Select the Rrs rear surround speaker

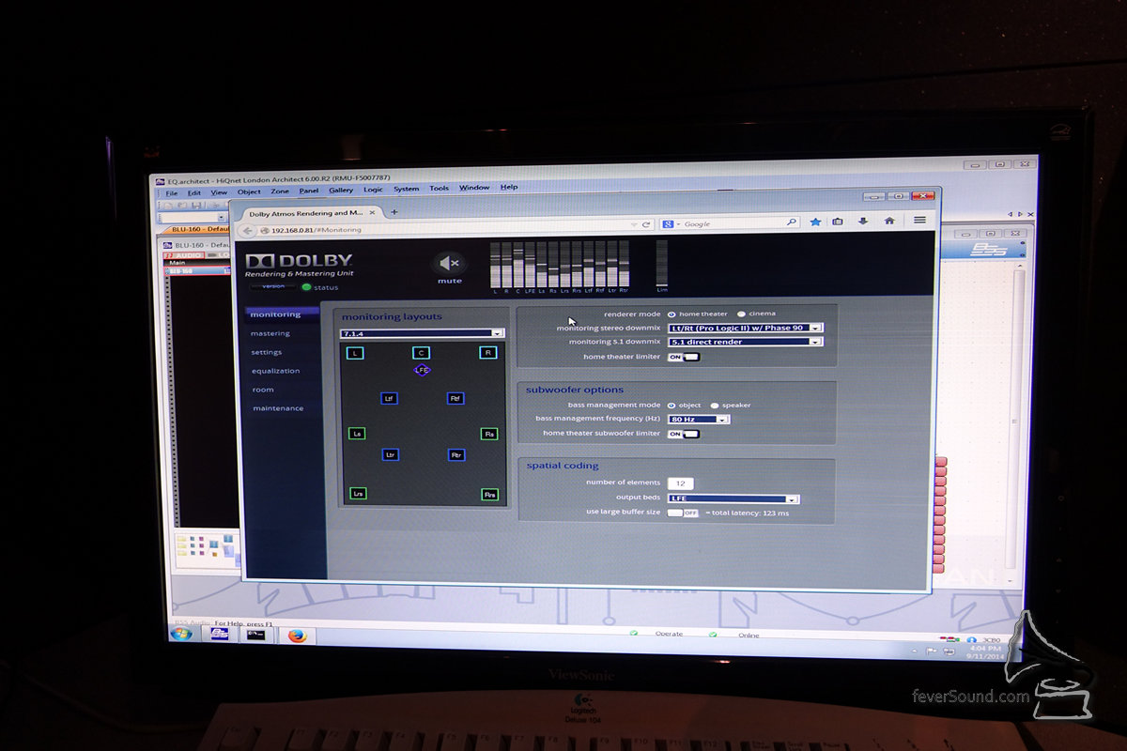[x=490, y=494]
